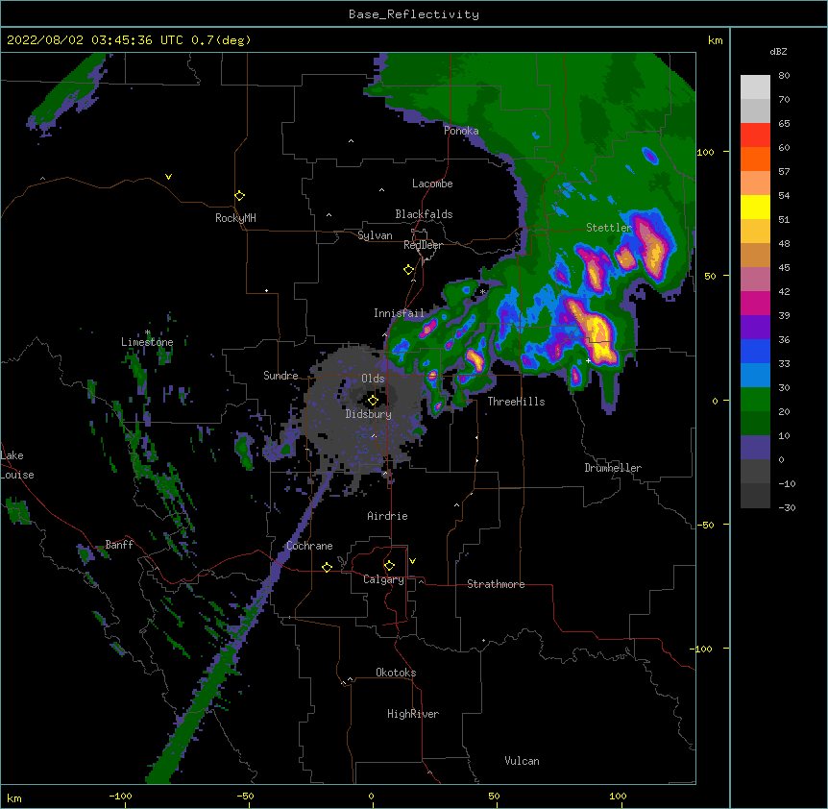The image size is (828, 809).
Task: Click the yellow V marker northwest of RockyMH
Action: click(168, 177)
